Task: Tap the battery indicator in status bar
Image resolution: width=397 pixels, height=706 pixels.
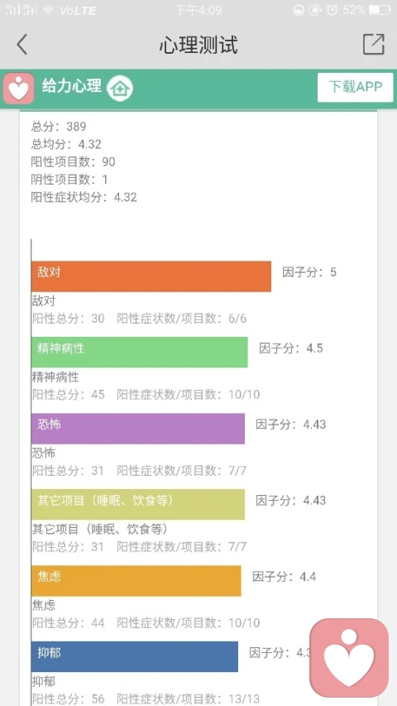Action: coord(380,10)
